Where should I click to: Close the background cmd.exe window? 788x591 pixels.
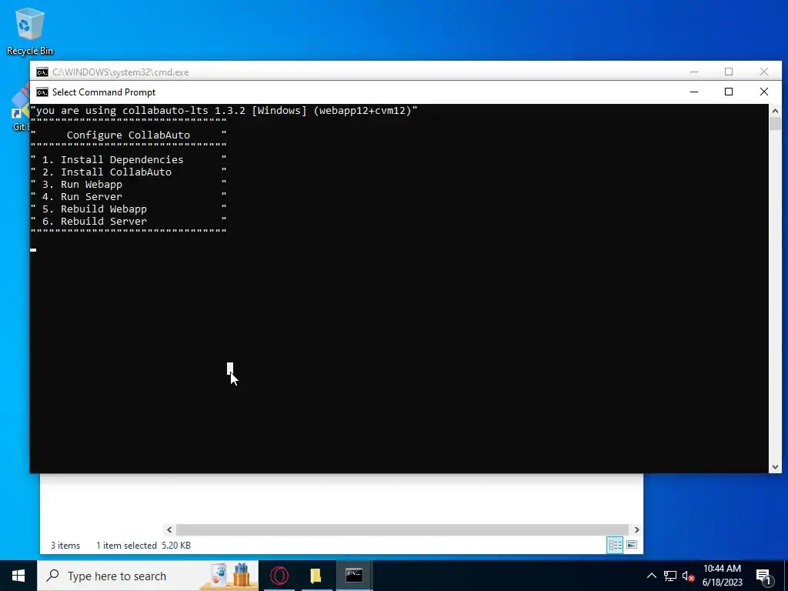(x=764, y=72)
